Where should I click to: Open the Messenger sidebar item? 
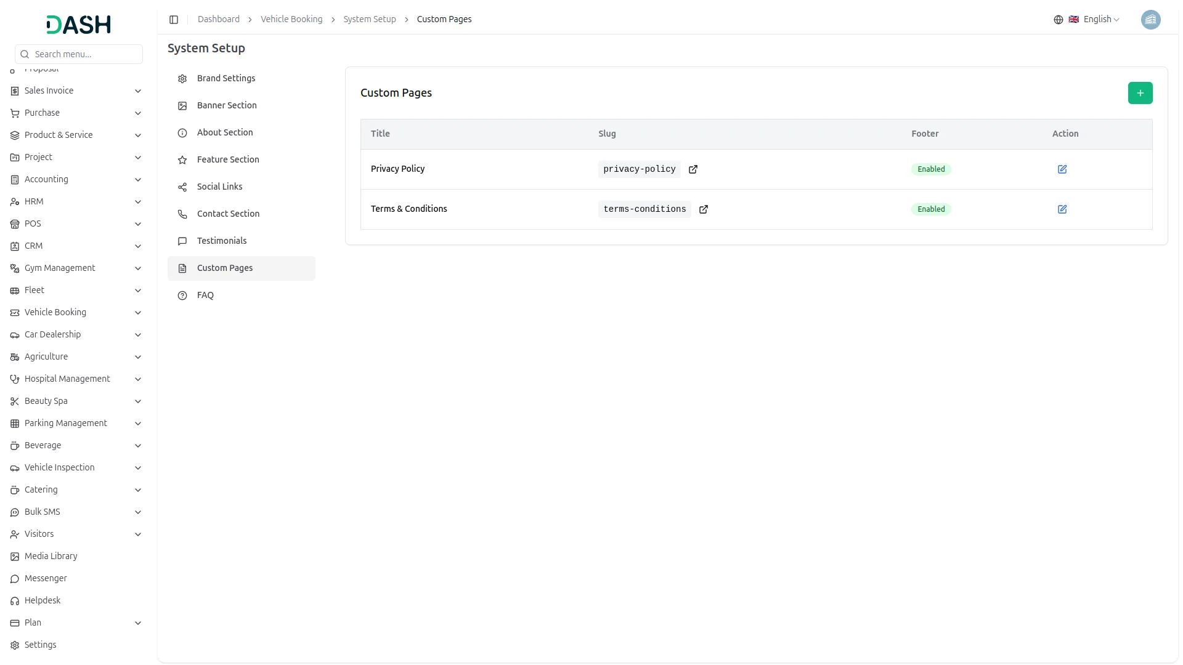46,578
